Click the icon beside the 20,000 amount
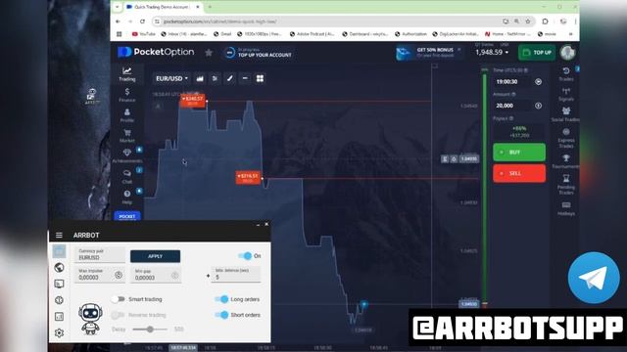 (x=538, y=106)
